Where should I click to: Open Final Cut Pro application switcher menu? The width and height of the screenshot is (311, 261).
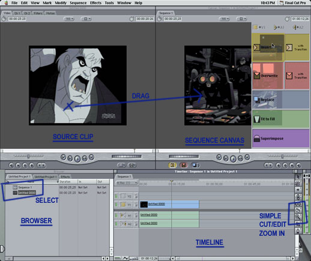point(292,3)
